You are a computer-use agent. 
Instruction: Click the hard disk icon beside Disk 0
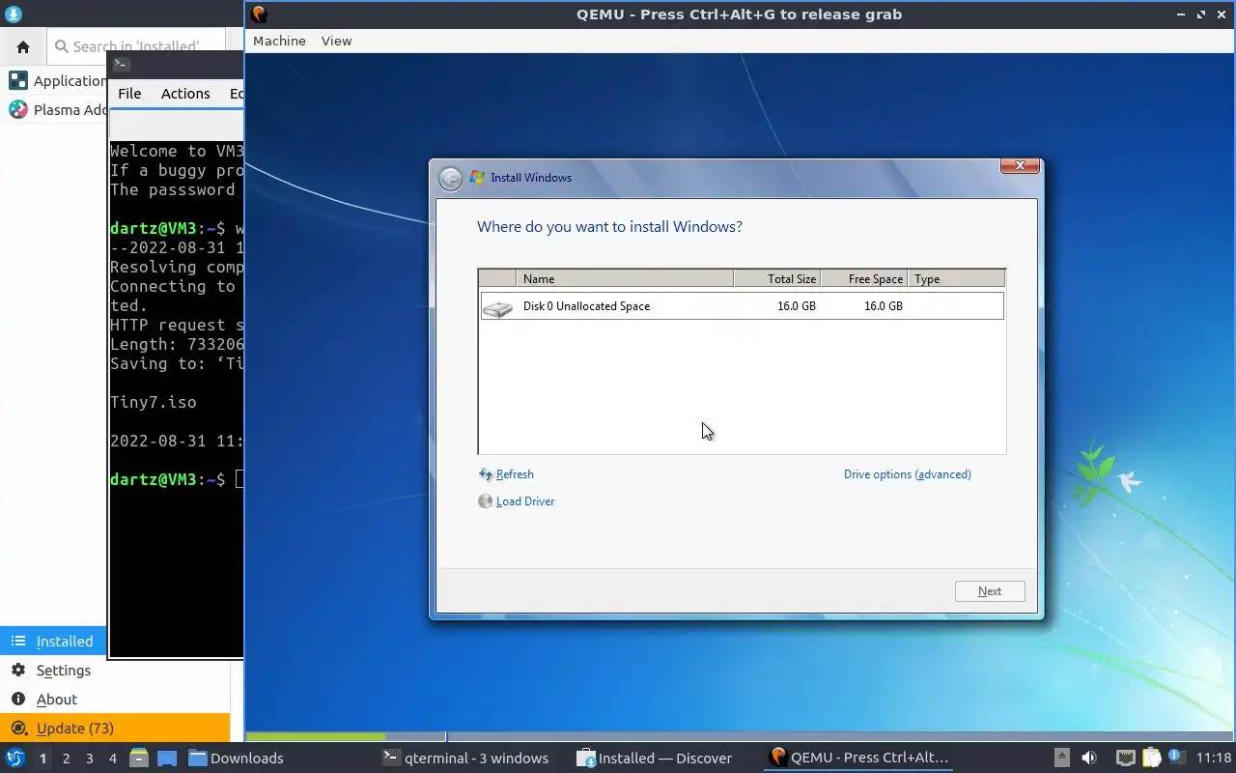(498, 308)
